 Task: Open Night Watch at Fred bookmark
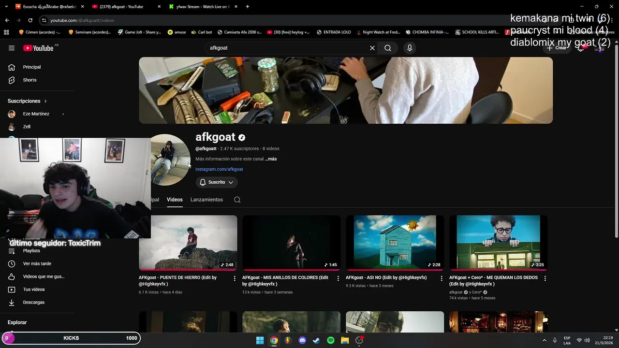[x=378, y=32]
